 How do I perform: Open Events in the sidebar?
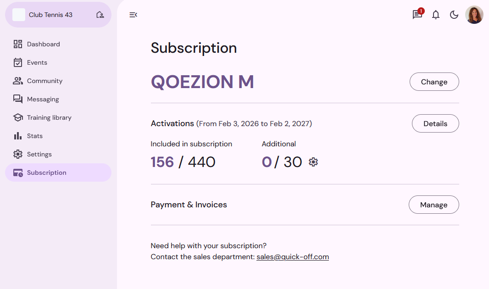37,62
